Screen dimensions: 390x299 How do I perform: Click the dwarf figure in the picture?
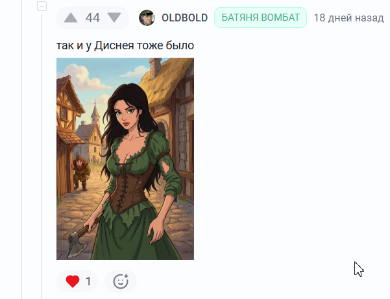tap(81, 173)
